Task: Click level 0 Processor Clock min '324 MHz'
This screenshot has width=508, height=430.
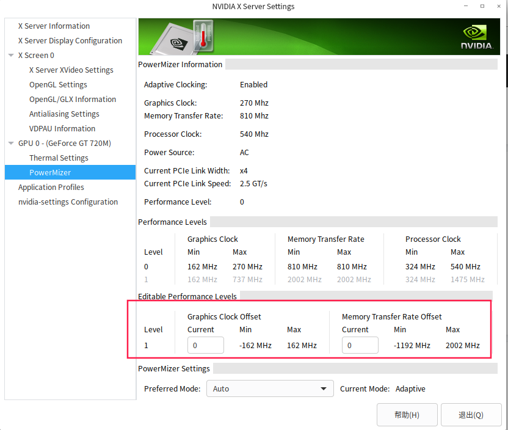Action: coord(420,267)
